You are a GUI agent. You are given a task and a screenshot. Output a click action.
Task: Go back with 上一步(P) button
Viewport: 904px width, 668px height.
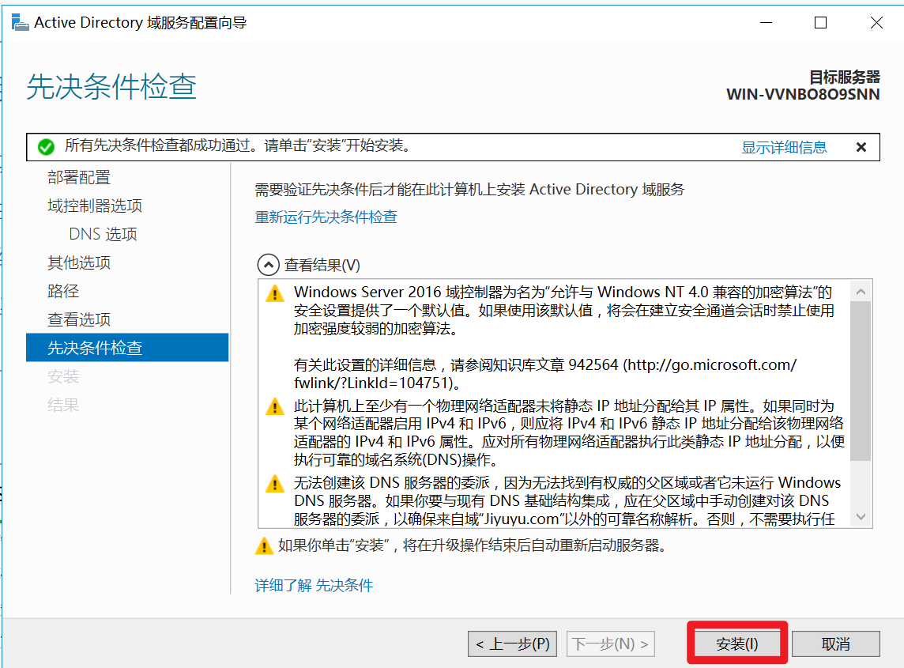(x=513, y=643)
